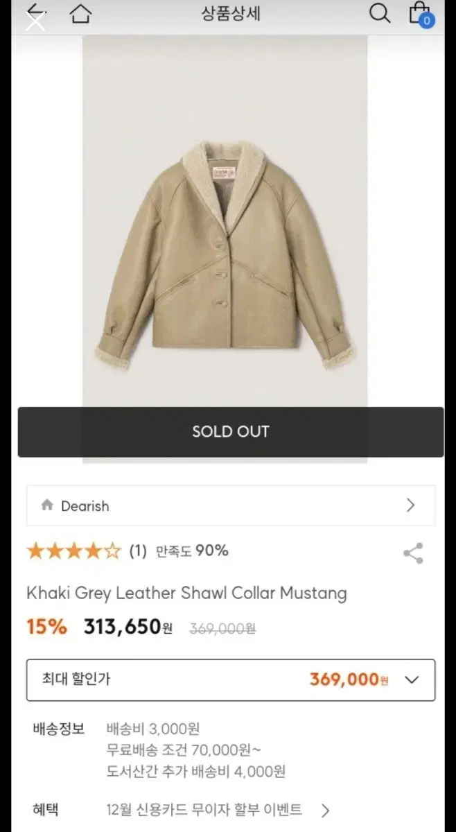The height and width of the screenshot is (832, 456).
Task: Close the product view with the X icon
Action: pyautogui.click(x=35, y=21)
